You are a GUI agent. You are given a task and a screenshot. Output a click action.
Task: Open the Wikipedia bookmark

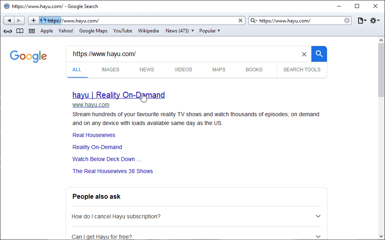pos(148,31)
